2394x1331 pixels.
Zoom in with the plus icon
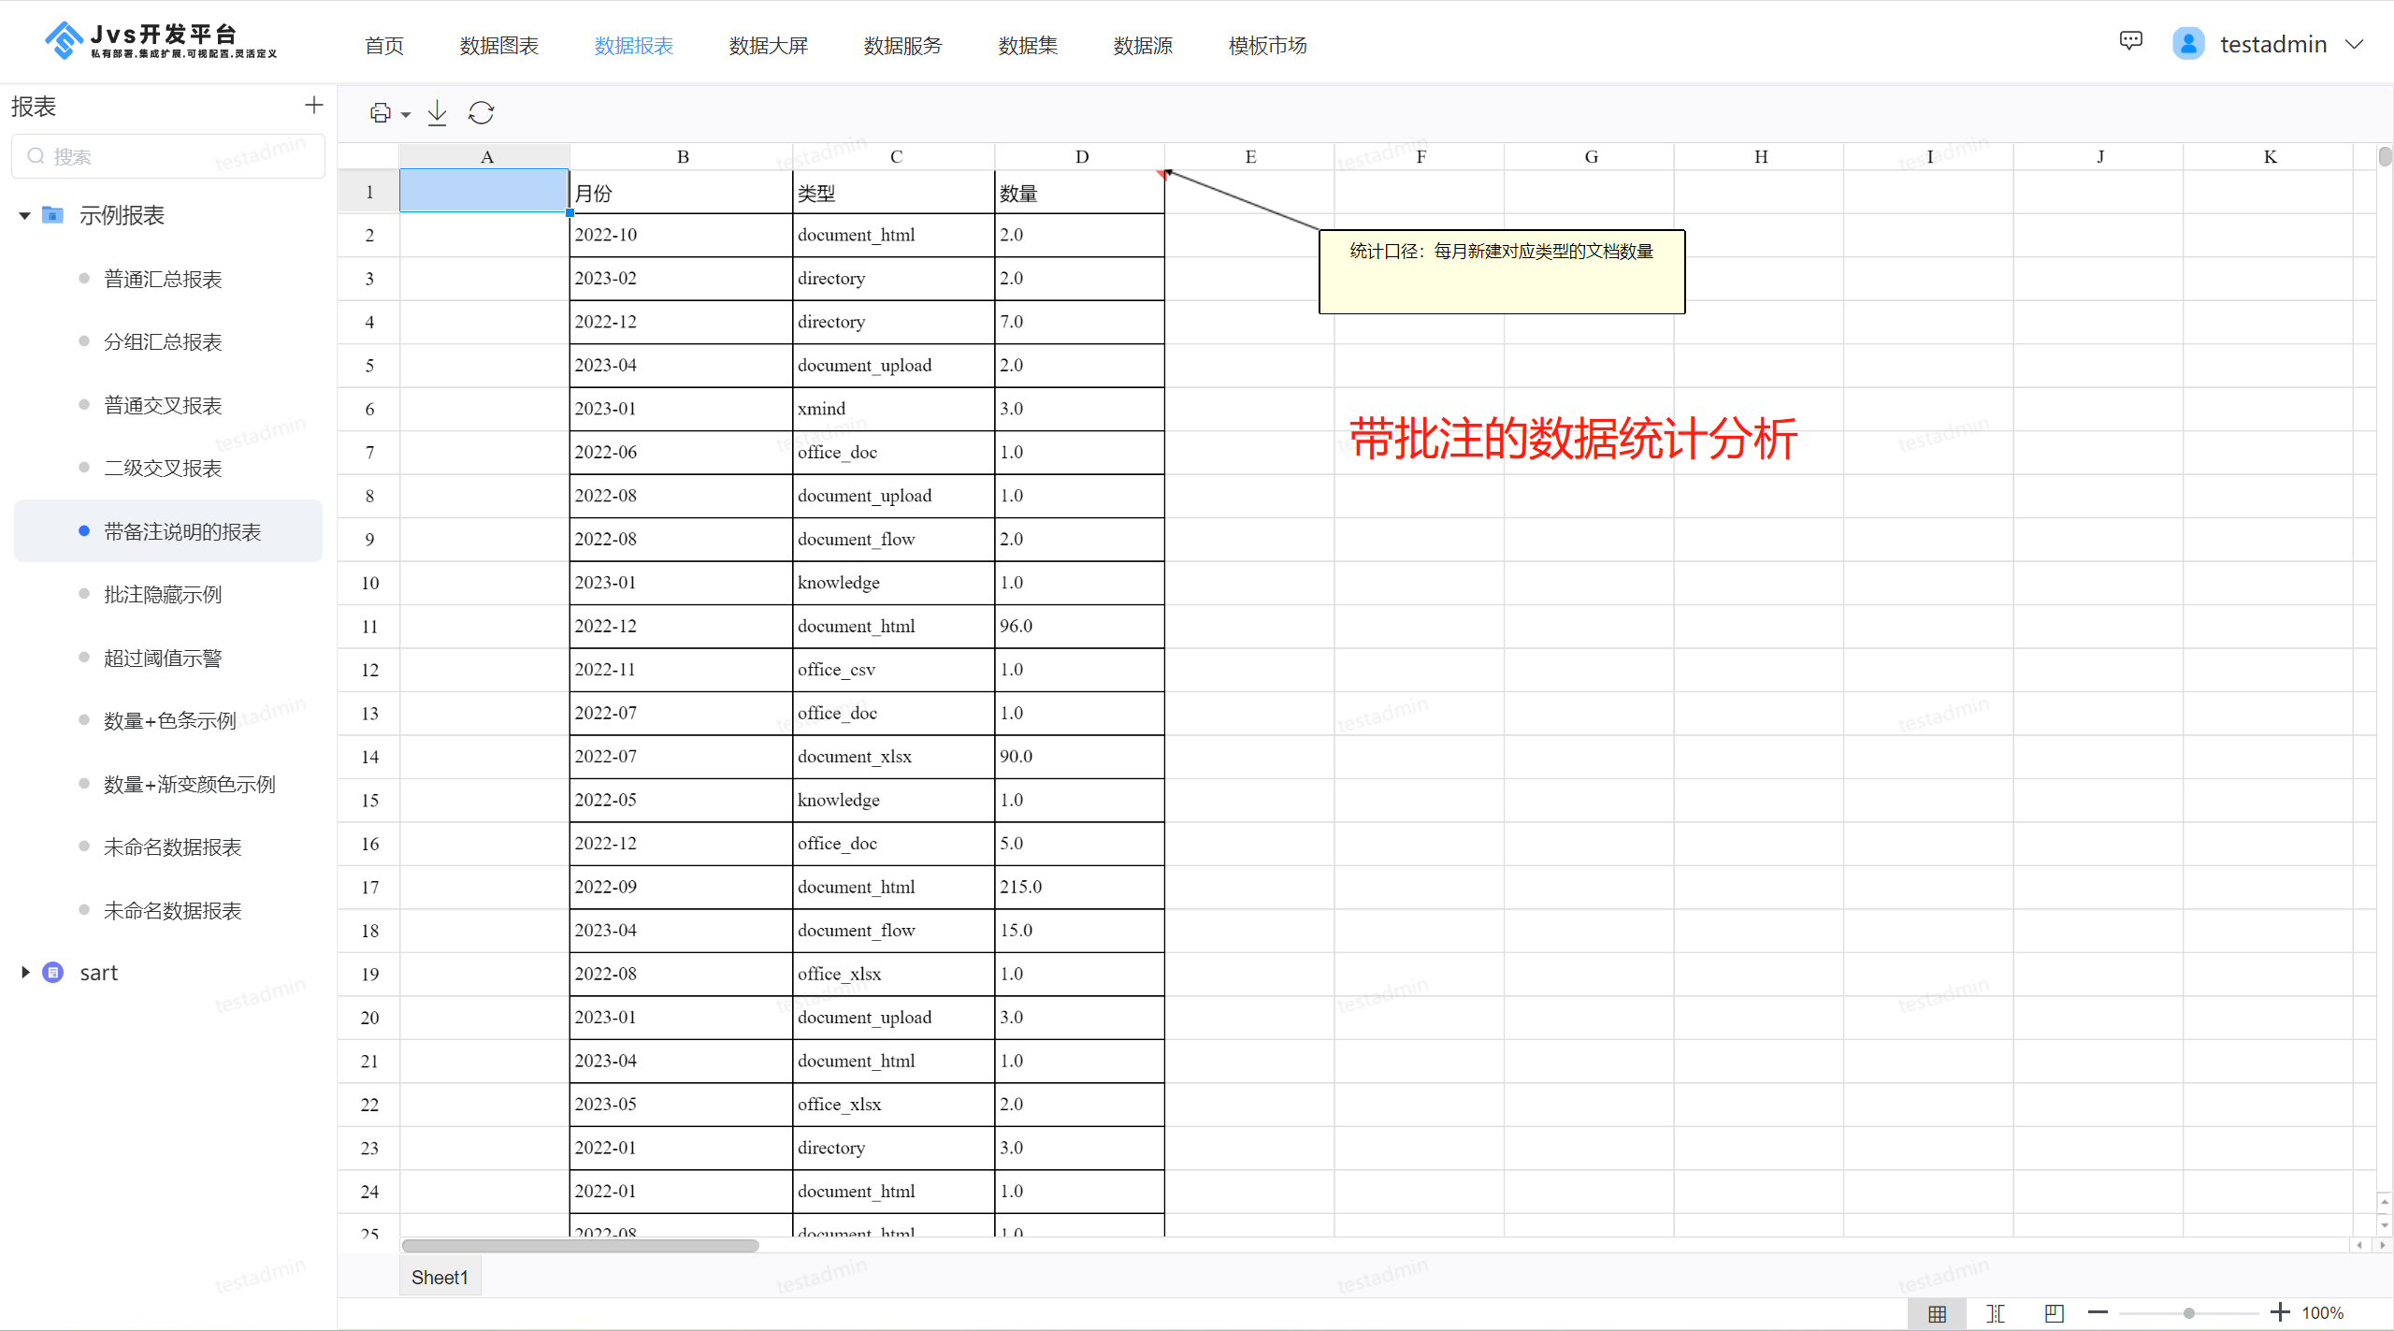[x=2280, y=1312]
